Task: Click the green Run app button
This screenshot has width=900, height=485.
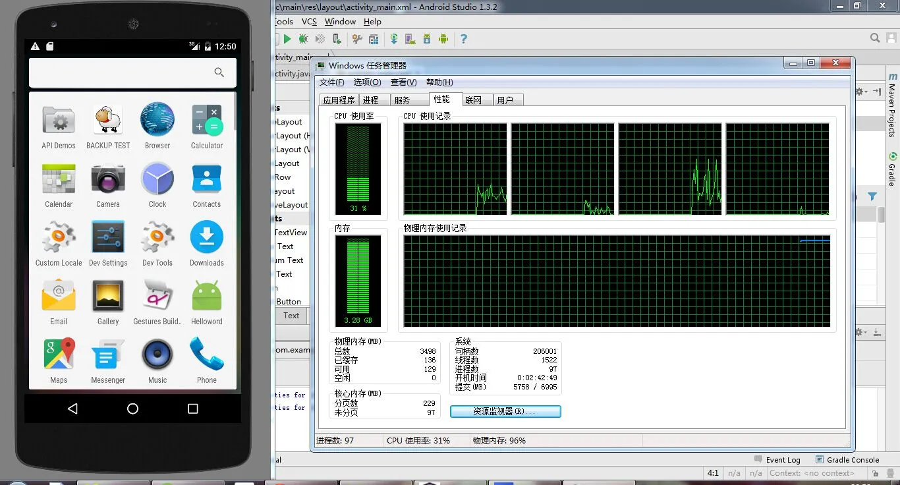Action: coord(287,40)
